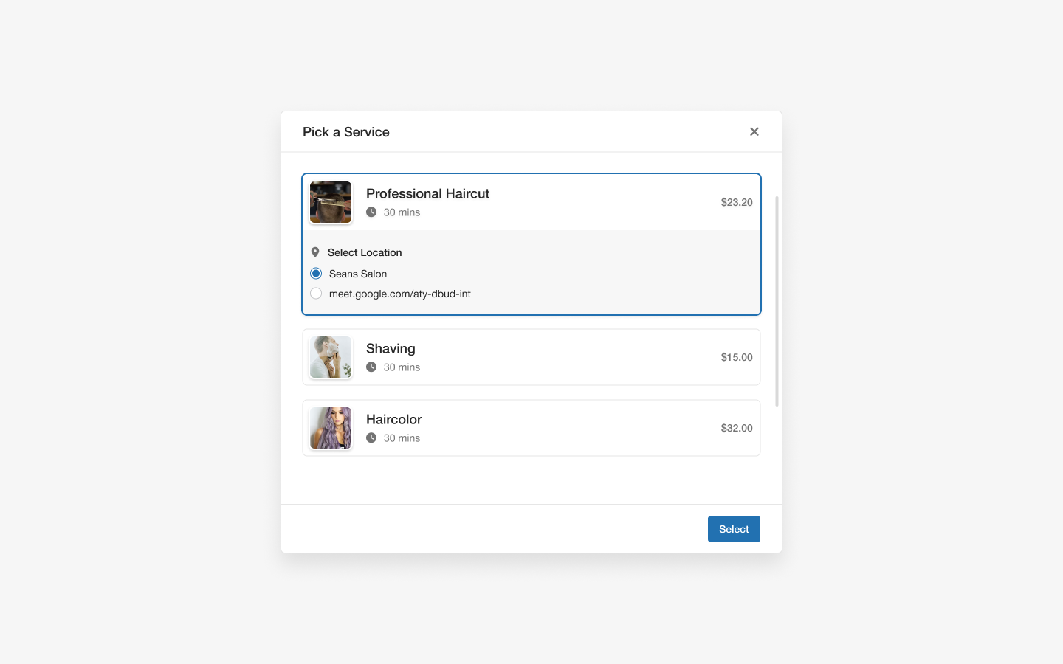
Task: Click the Seans Salon location label
Action: pyautogui.click(x=358, y=274)
